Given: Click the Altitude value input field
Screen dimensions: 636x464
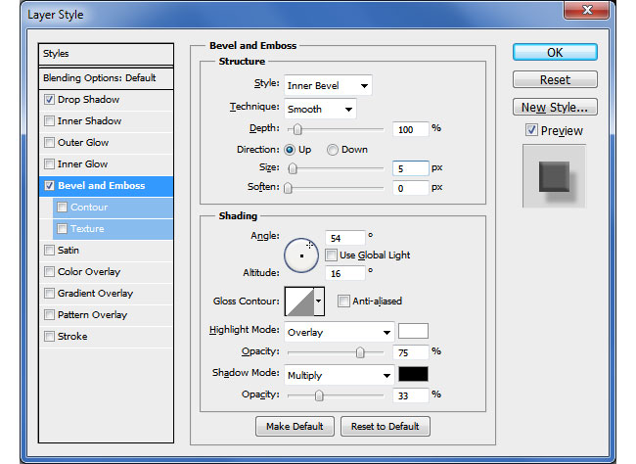Looking at the screenshot, I should click(344, 273).
